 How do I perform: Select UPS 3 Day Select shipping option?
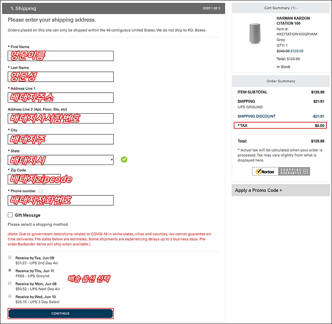pos(10,296)
